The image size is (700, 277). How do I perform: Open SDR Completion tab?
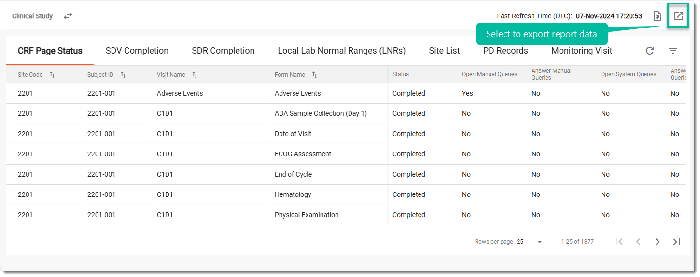click(223, 51)
